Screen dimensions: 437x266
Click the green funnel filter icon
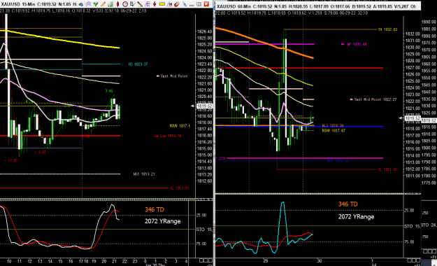[96, 4]
